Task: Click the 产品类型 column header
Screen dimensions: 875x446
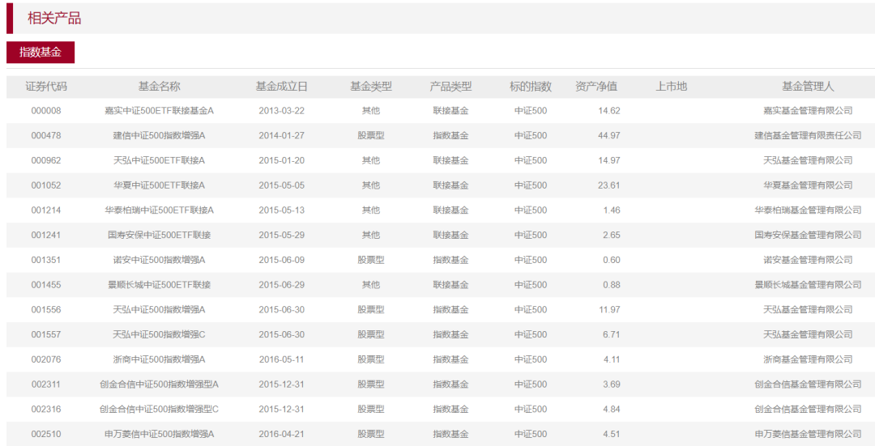Action: click(451, 87)
